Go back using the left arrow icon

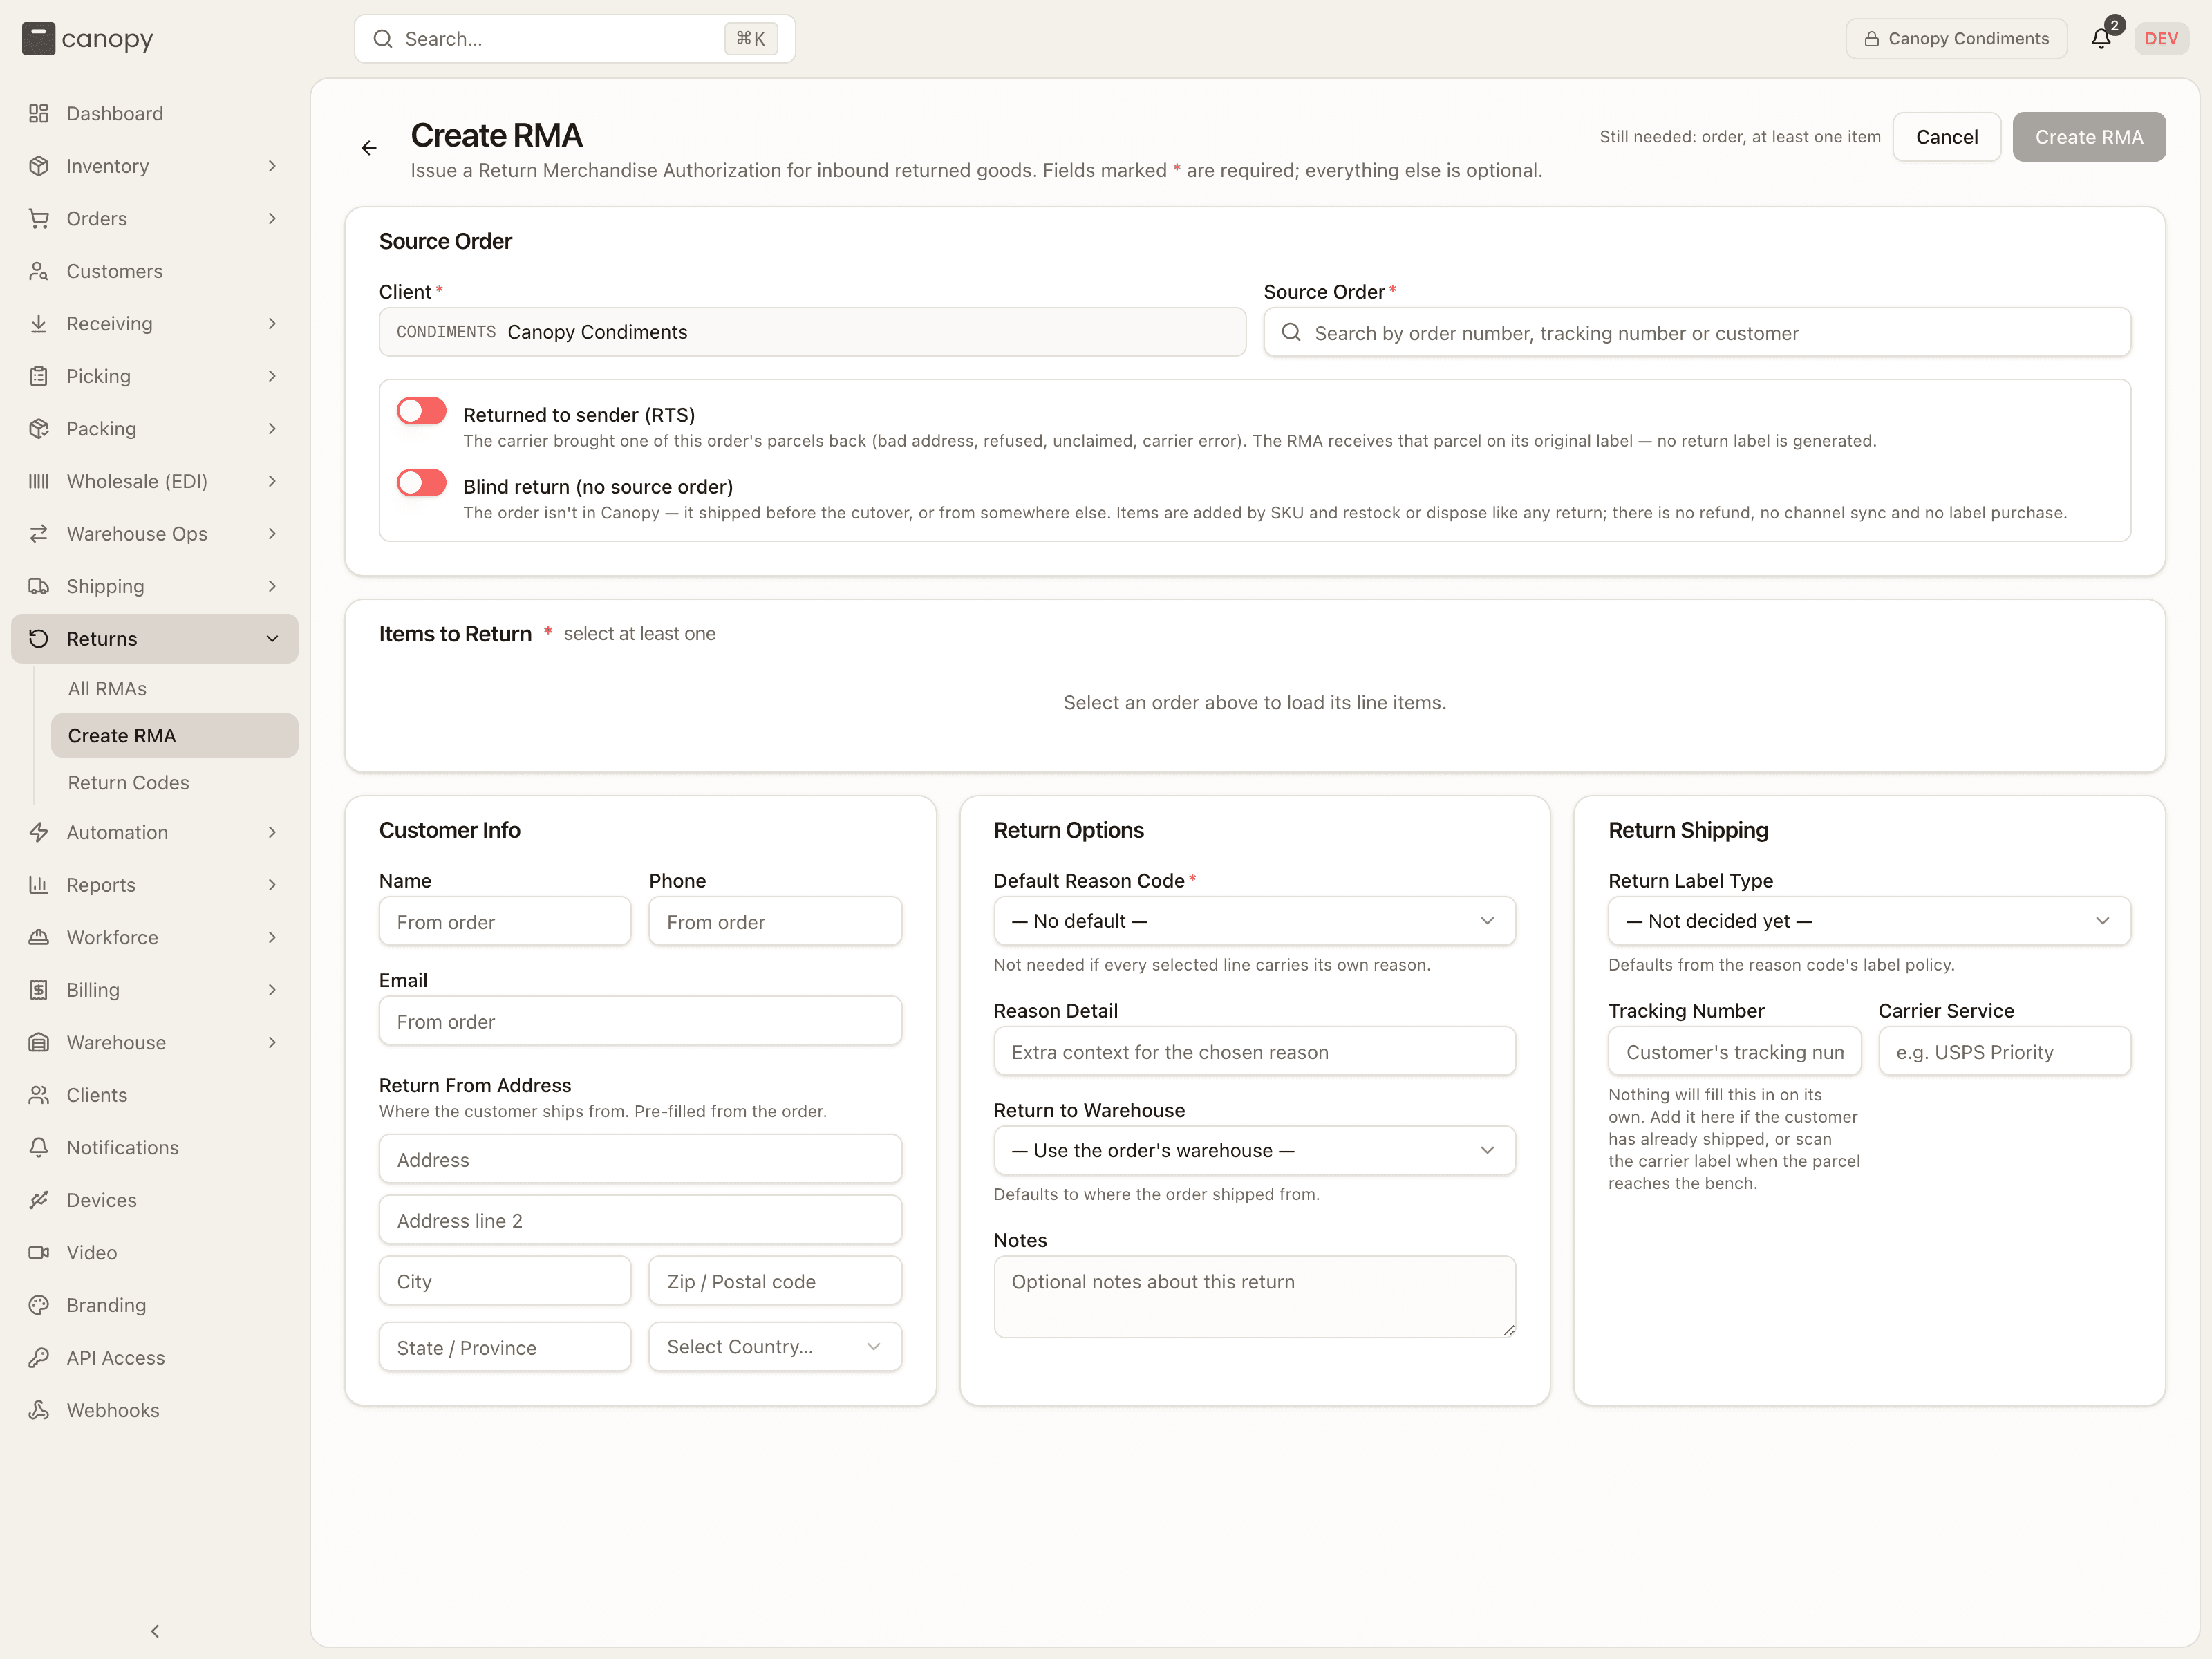pos(369,148)
